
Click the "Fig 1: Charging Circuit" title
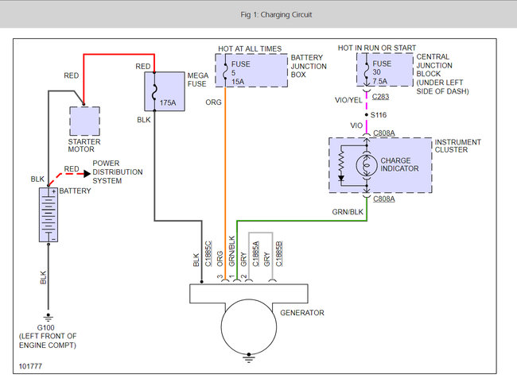coord(276,14)
